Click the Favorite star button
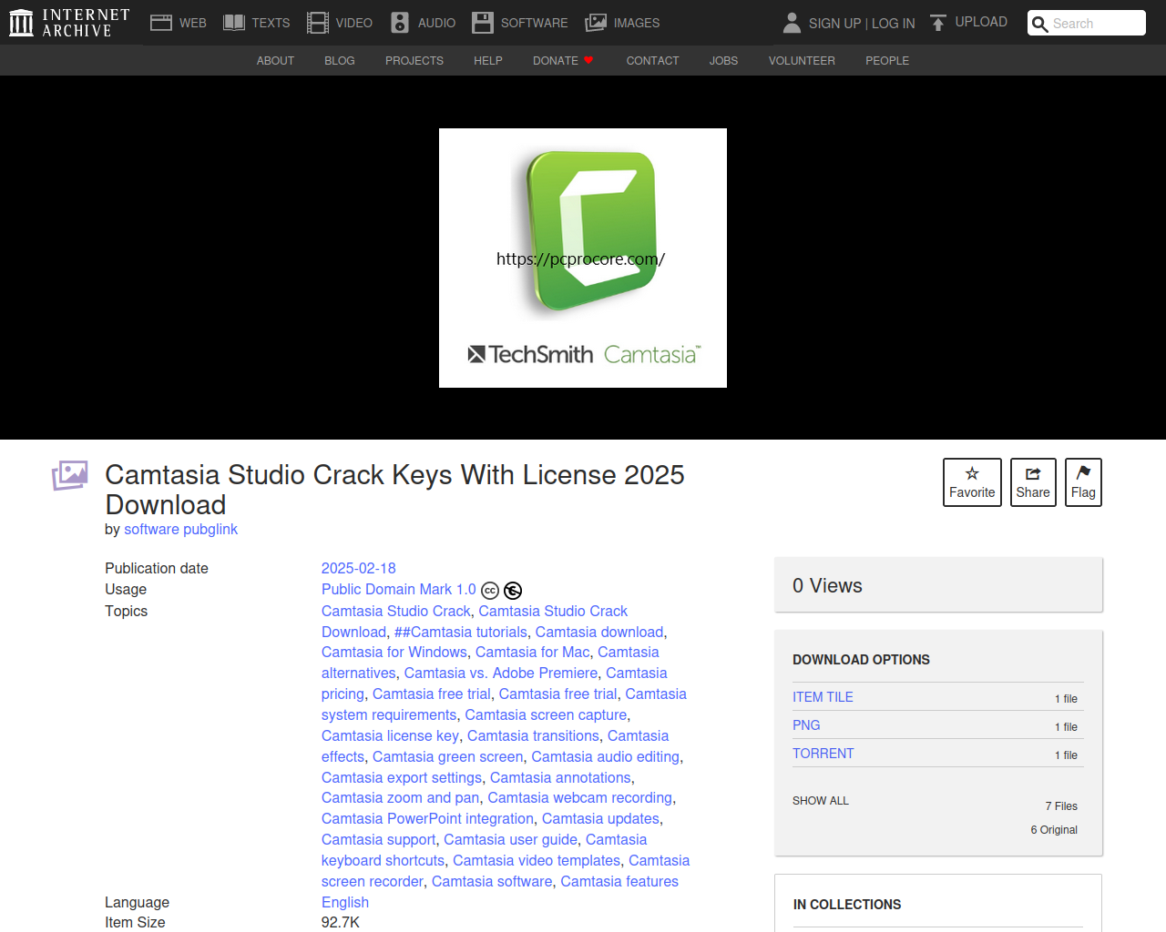 click(972, 482)
